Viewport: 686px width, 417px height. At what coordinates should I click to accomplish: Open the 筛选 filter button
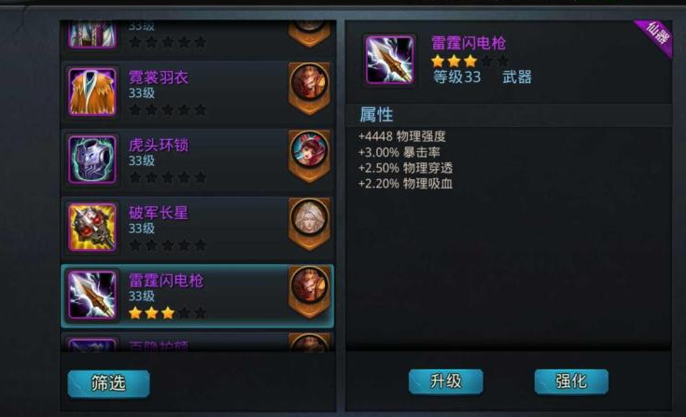coord(108,383)
